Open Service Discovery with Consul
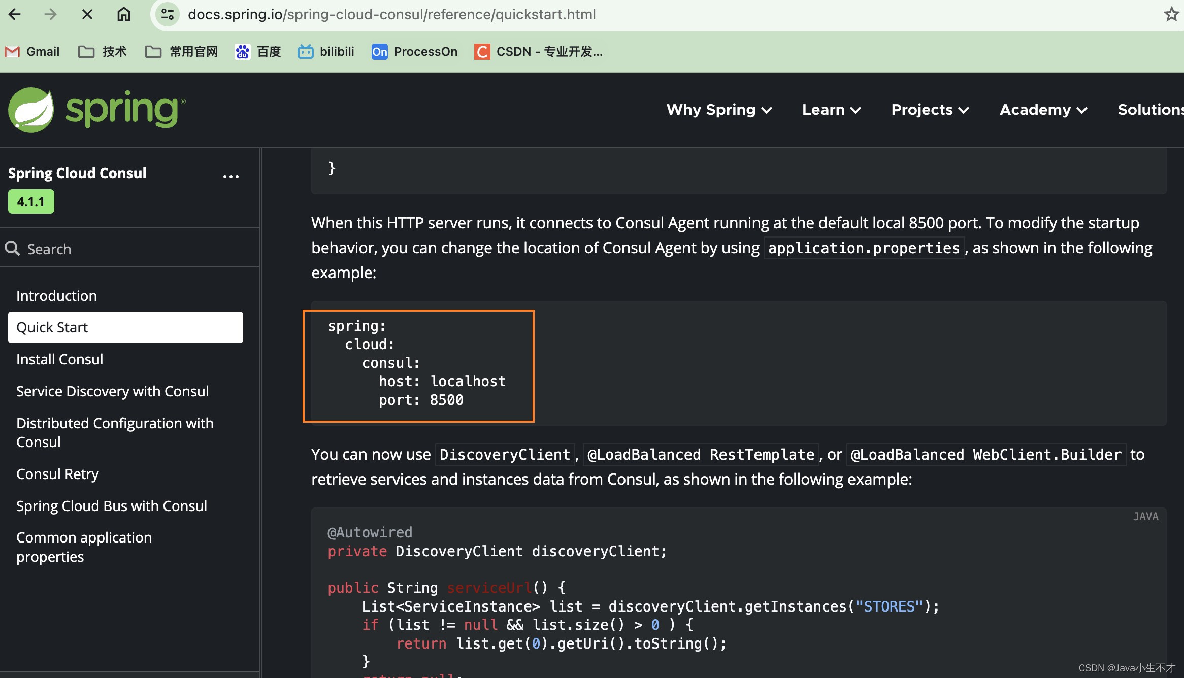The height and width of the screenshot is (678, 1184). 112,391
